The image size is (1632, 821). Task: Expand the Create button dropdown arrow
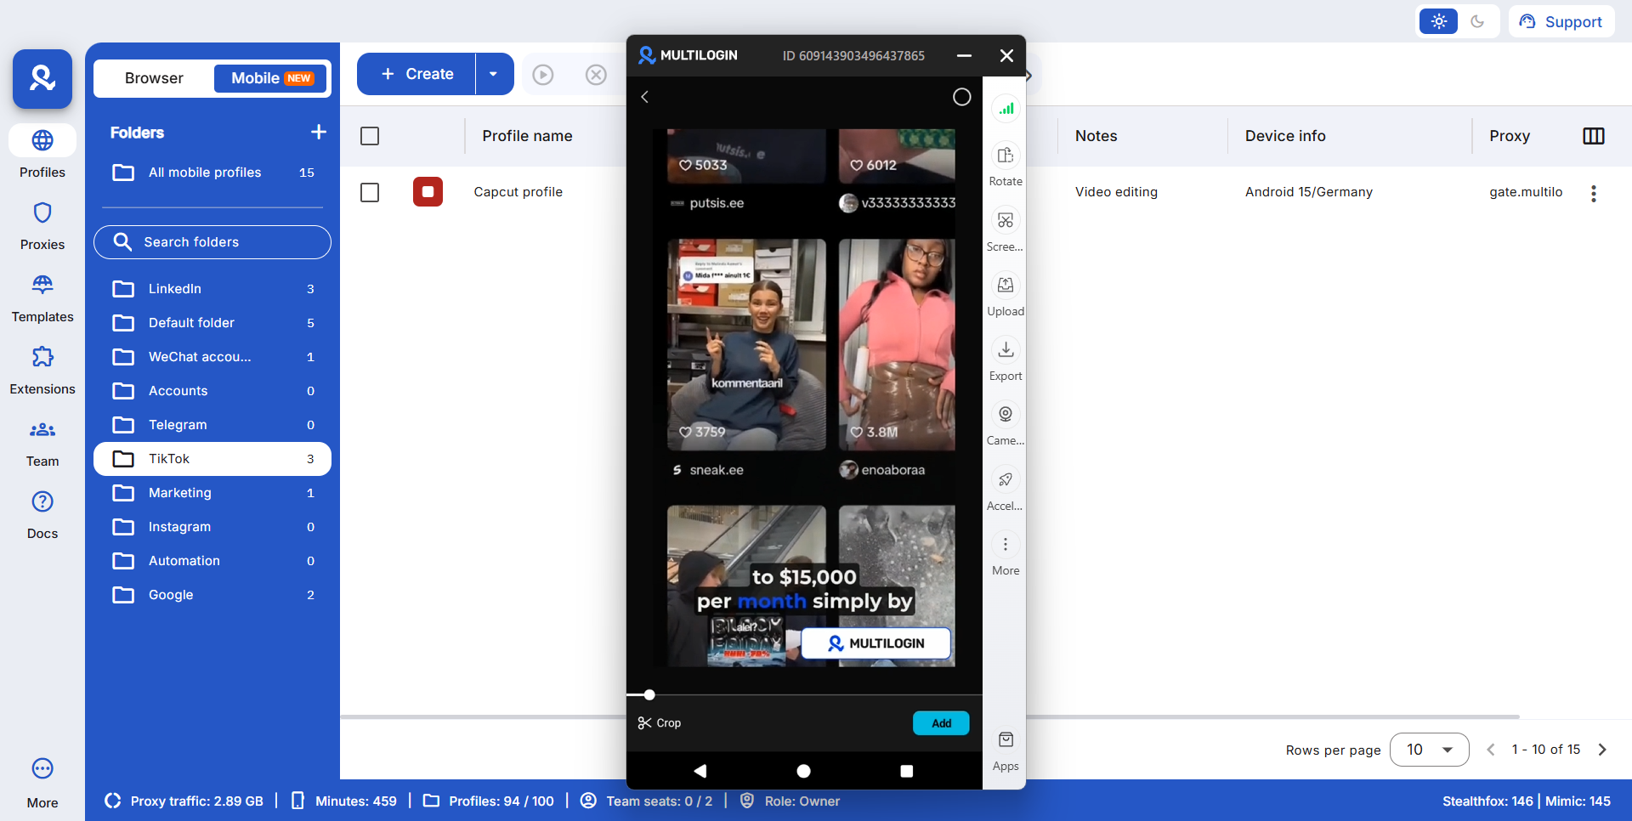pyautogui.click(x=494, y=75)
